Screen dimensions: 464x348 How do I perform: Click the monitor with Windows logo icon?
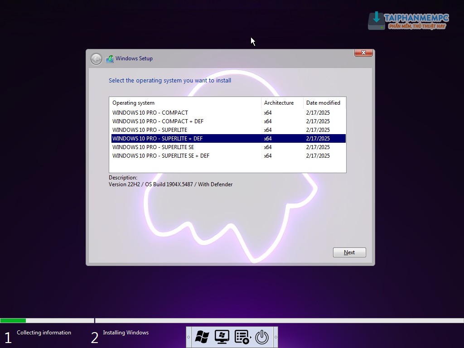point(222,337)
